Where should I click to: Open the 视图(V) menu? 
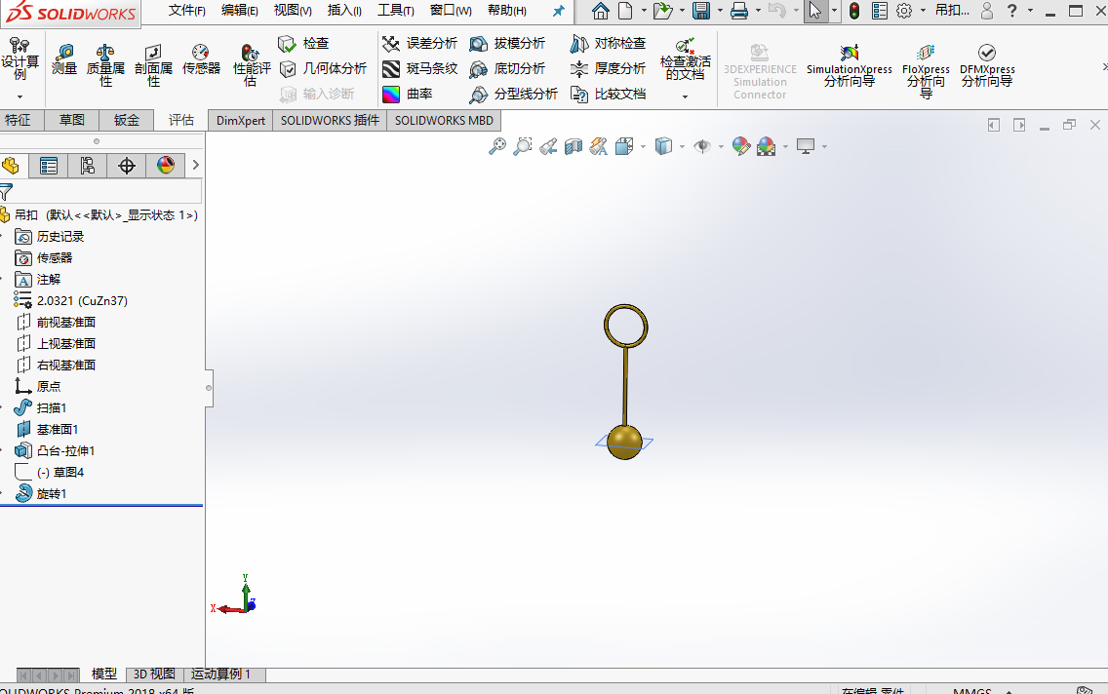coord(293,11)
